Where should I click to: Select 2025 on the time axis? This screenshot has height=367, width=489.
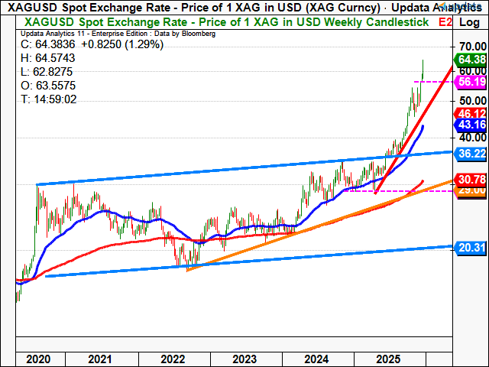388,359
